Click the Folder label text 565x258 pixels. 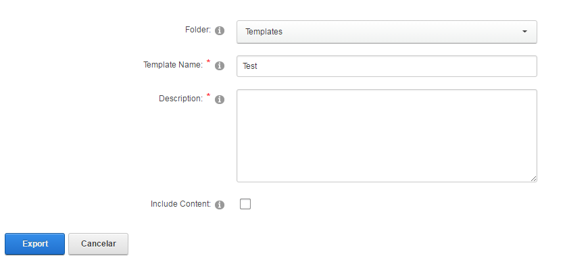tap(198, 30)
